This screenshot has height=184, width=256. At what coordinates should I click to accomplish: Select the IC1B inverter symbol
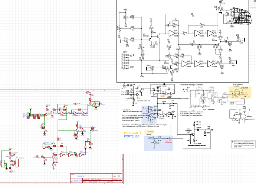[x=198, y=33]
